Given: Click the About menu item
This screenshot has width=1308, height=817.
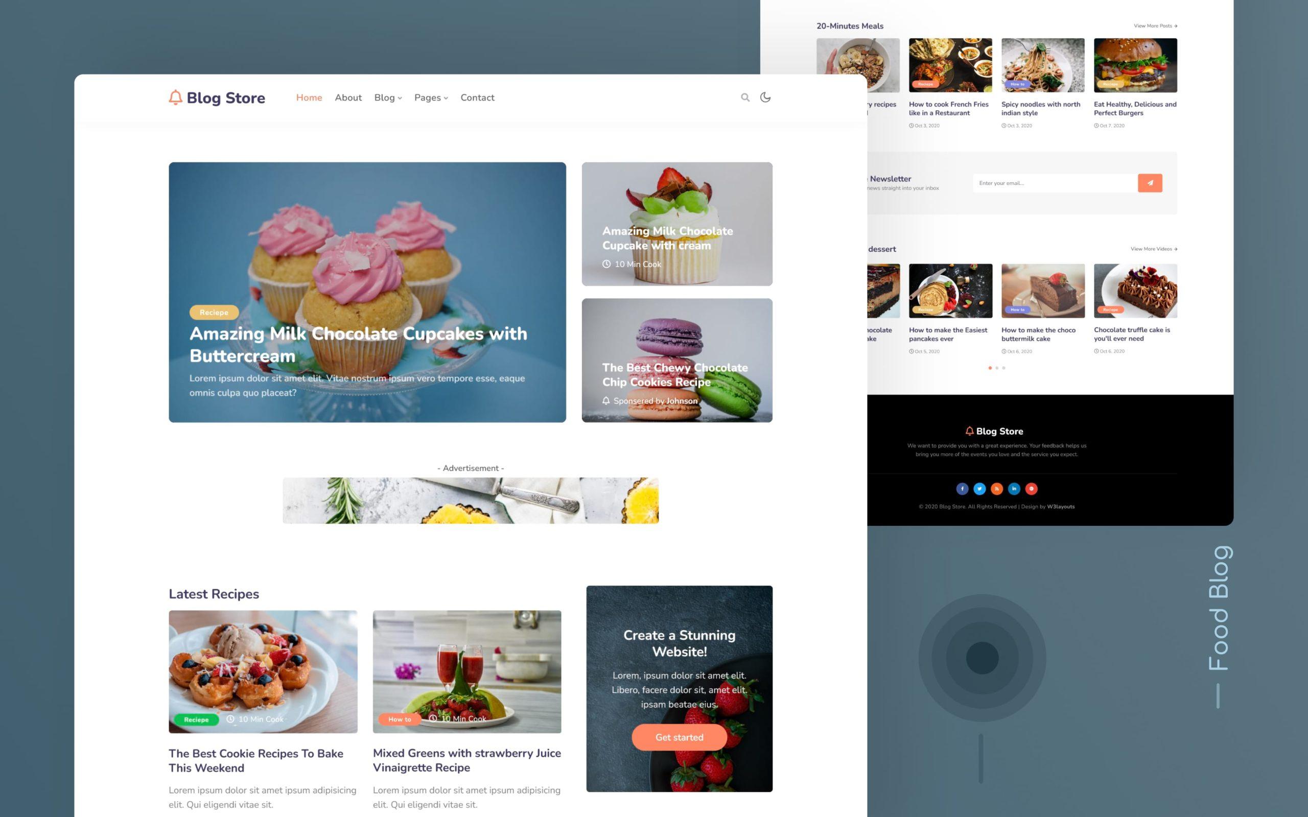Looking at the screenshot, I should pyautogui.click(x=347, y=97).
